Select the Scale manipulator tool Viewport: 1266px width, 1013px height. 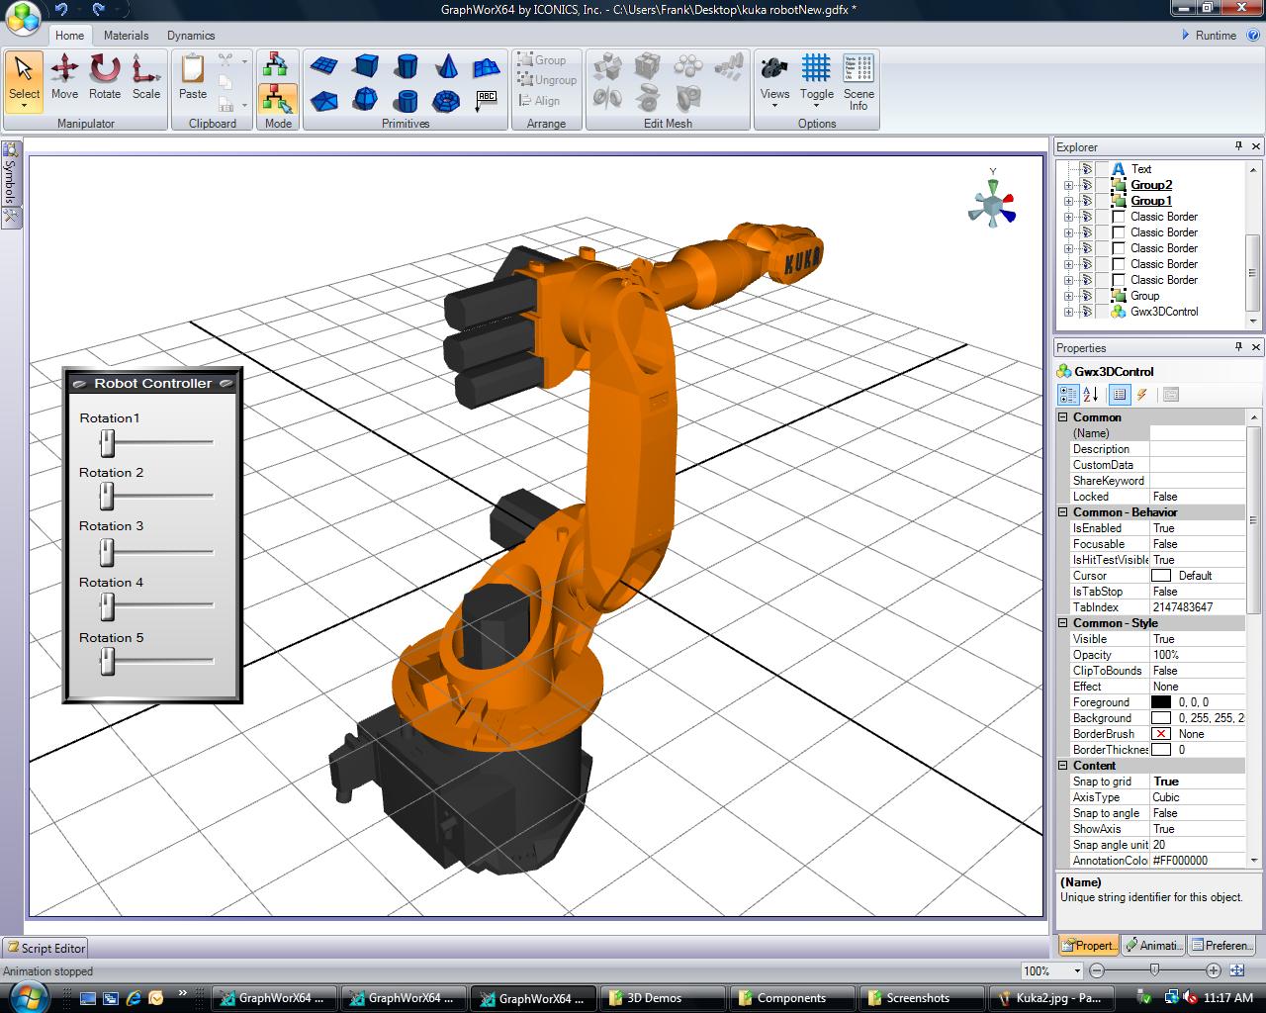(146, 78)
